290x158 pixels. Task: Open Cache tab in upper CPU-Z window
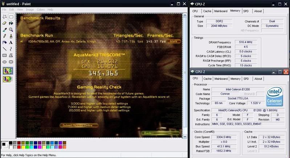207,11
